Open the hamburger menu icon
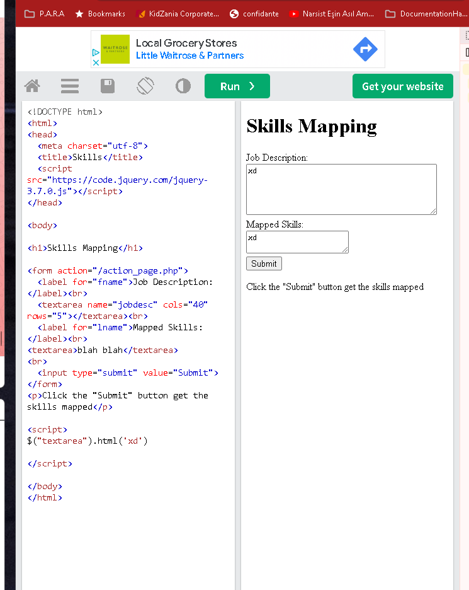The height and width of the screenshot is (590, 469). click(70, 86)
